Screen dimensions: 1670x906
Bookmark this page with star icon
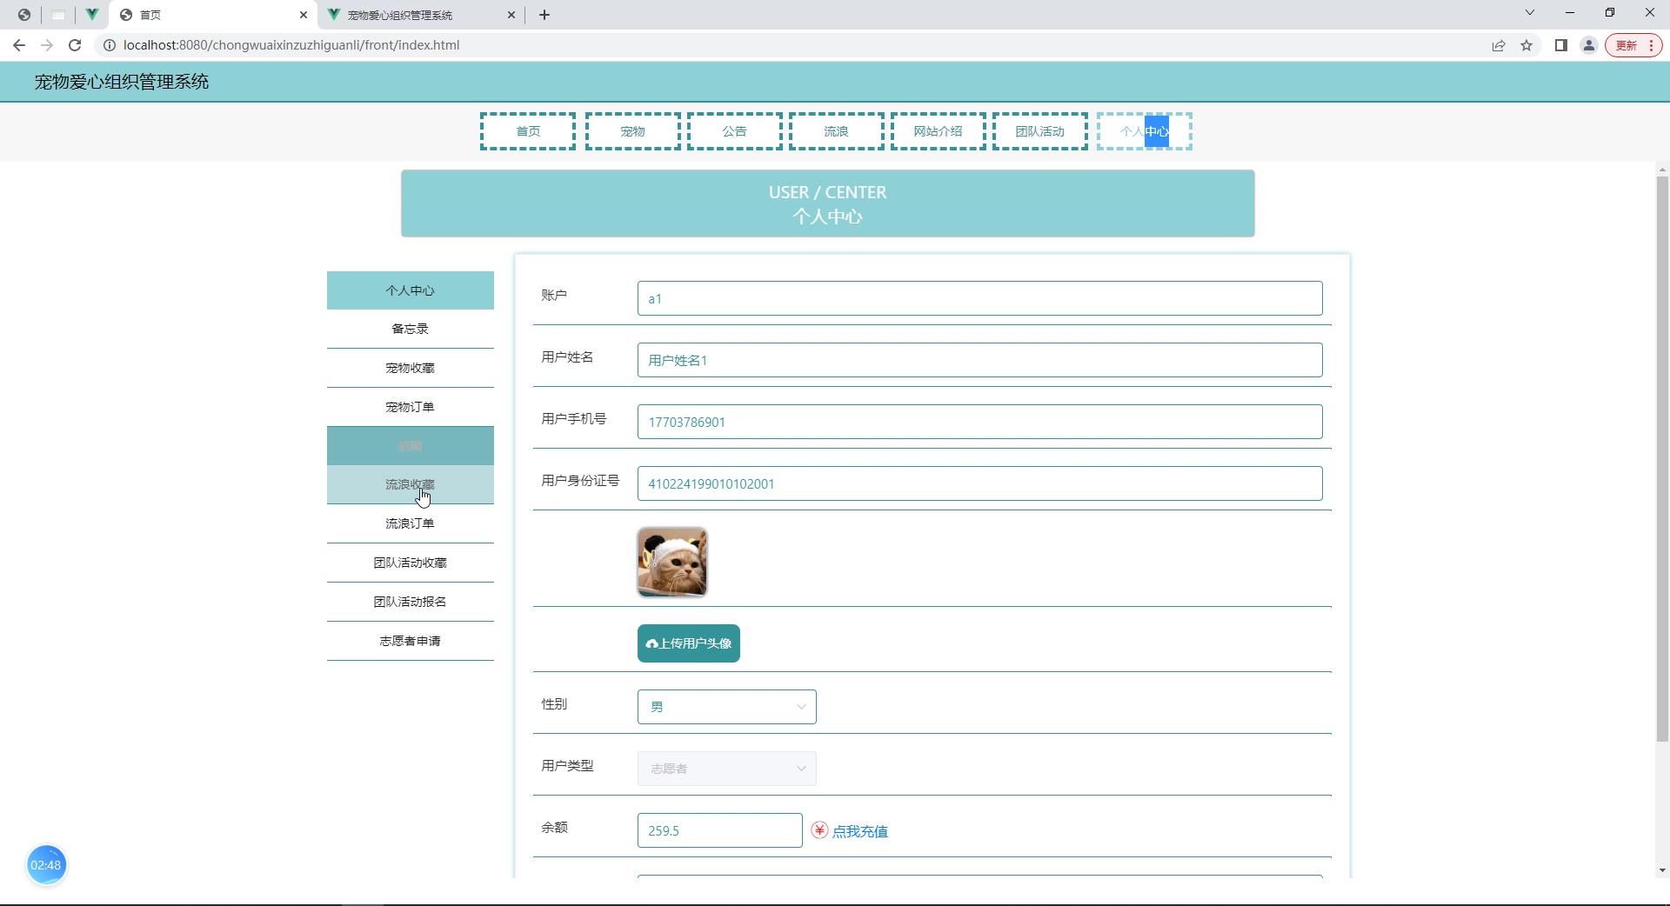click(x=1526, y=45)
